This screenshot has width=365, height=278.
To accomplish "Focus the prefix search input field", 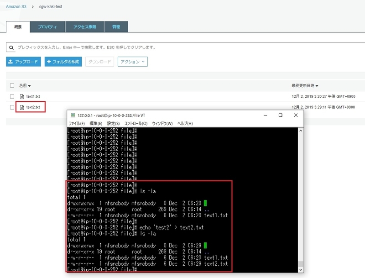I will pyautogui.click(x=186, y=47).
